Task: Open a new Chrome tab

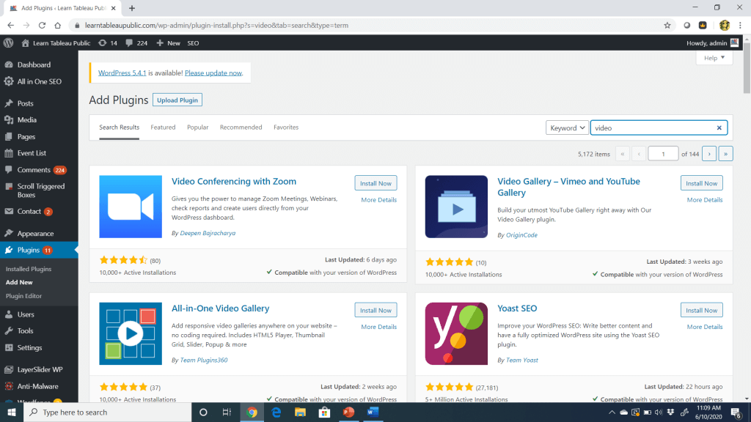Action: 132,8
